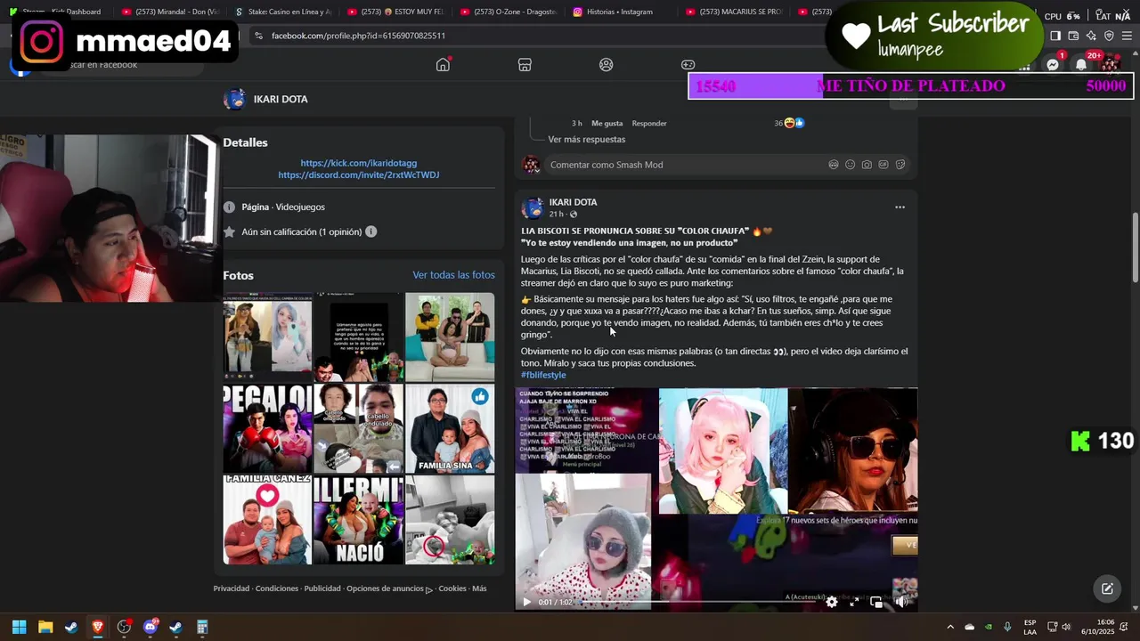Switch to the MACARIUS SE PROPONE tab
This screenshot has height=641, width=1140.
pyautogui.click(x=735, y=12)
